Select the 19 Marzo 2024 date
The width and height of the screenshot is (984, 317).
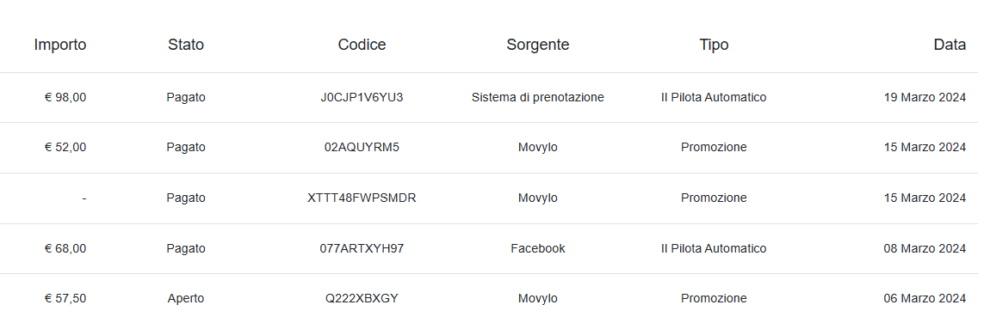pyautogui.click(x=925, y=97)
